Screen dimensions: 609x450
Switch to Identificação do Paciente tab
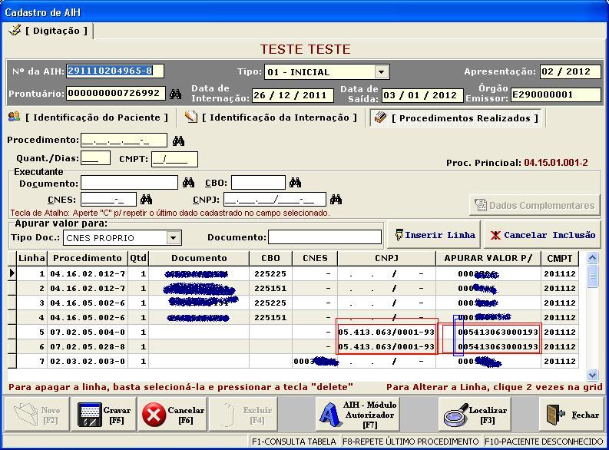click(88, 117)
